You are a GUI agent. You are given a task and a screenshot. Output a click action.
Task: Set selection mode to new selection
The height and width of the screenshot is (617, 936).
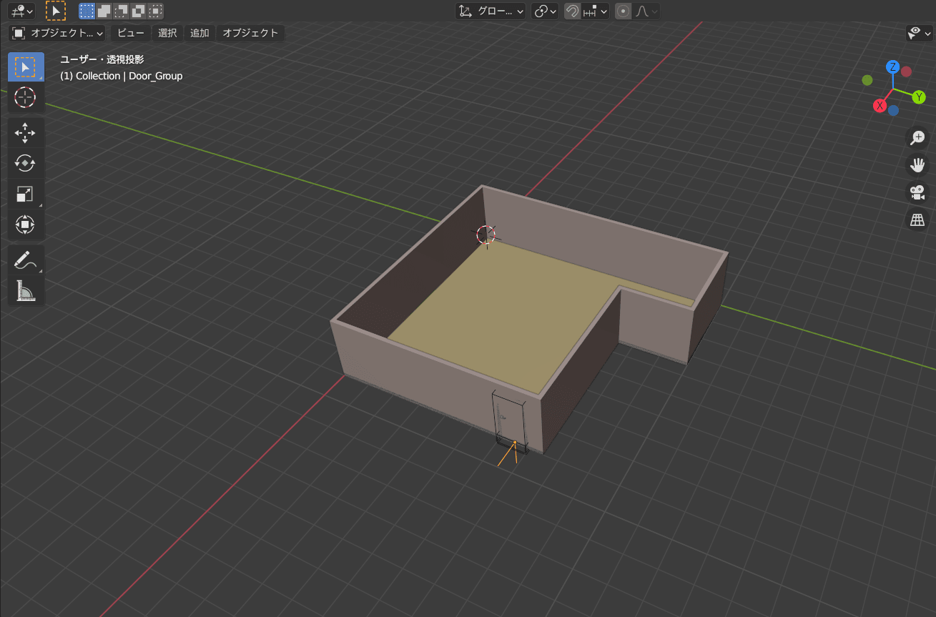[87, 11]
